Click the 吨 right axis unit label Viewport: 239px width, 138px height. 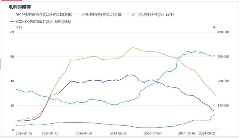pyautogui.click(x=214, y=27)
